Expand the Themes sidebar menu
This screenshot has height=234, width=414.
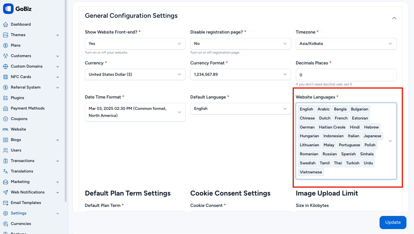pyautogui.click(x=57, y=35)
